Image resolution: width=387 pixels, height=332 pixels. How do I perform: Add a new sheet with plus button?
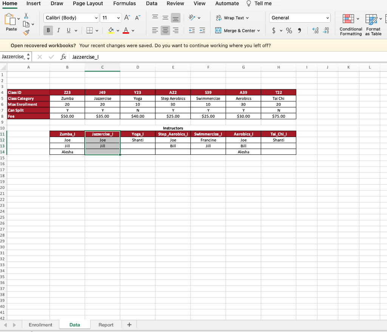tap(129, 325)
